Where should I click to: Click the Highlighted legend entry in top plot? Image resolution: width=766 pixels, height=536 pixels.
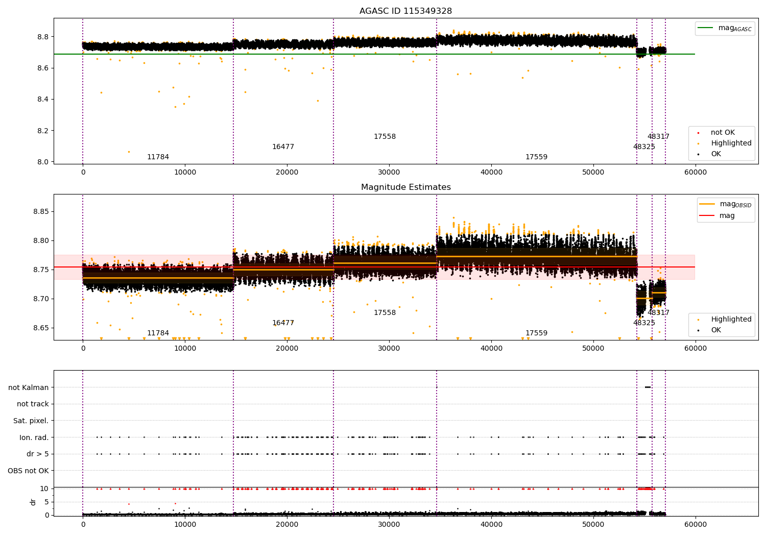[x=725, y=143]
